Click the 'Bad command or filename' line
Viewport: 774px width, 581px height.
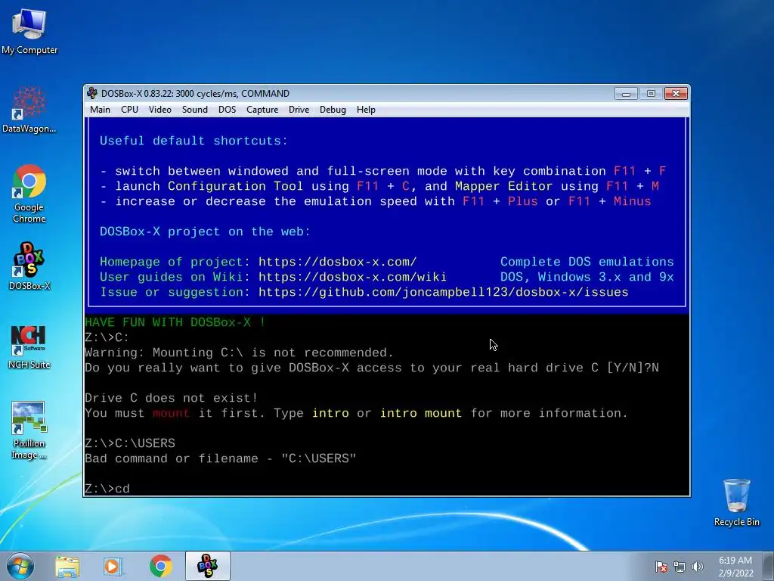(220, 459)
